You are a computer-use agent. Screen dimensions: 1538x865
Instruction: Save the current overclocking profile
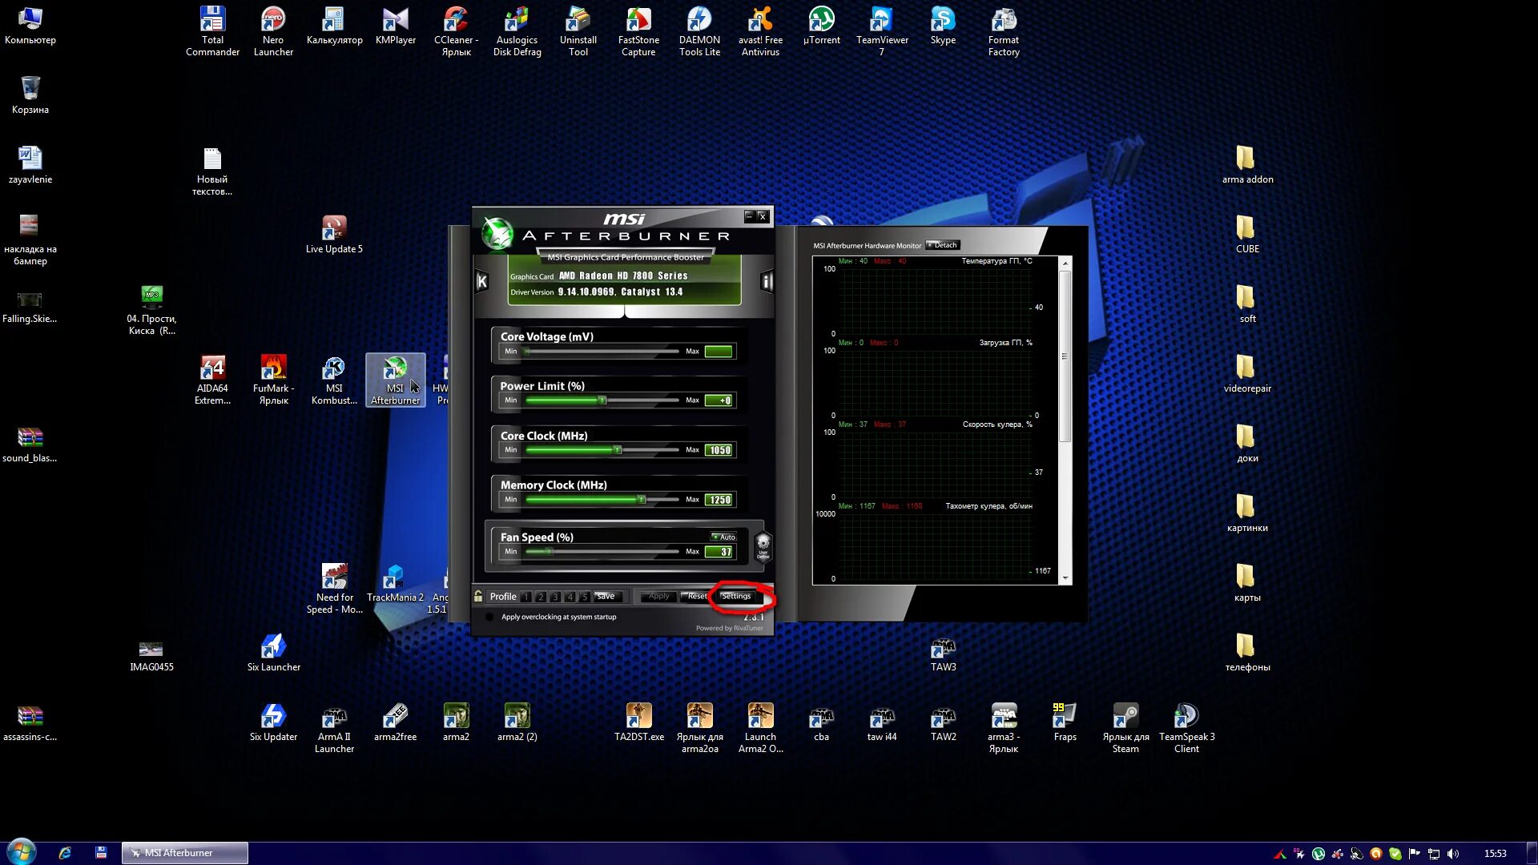[x=606, y=596]
